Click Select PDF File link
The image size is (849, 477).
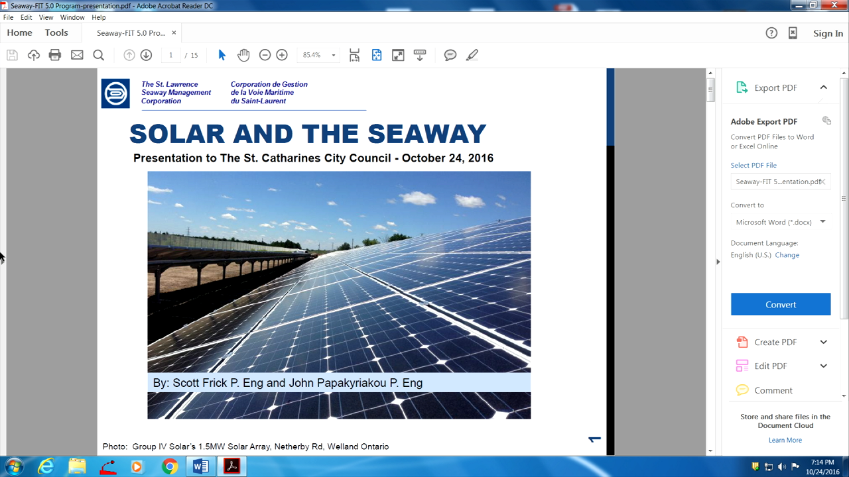(x=753, y=165)
